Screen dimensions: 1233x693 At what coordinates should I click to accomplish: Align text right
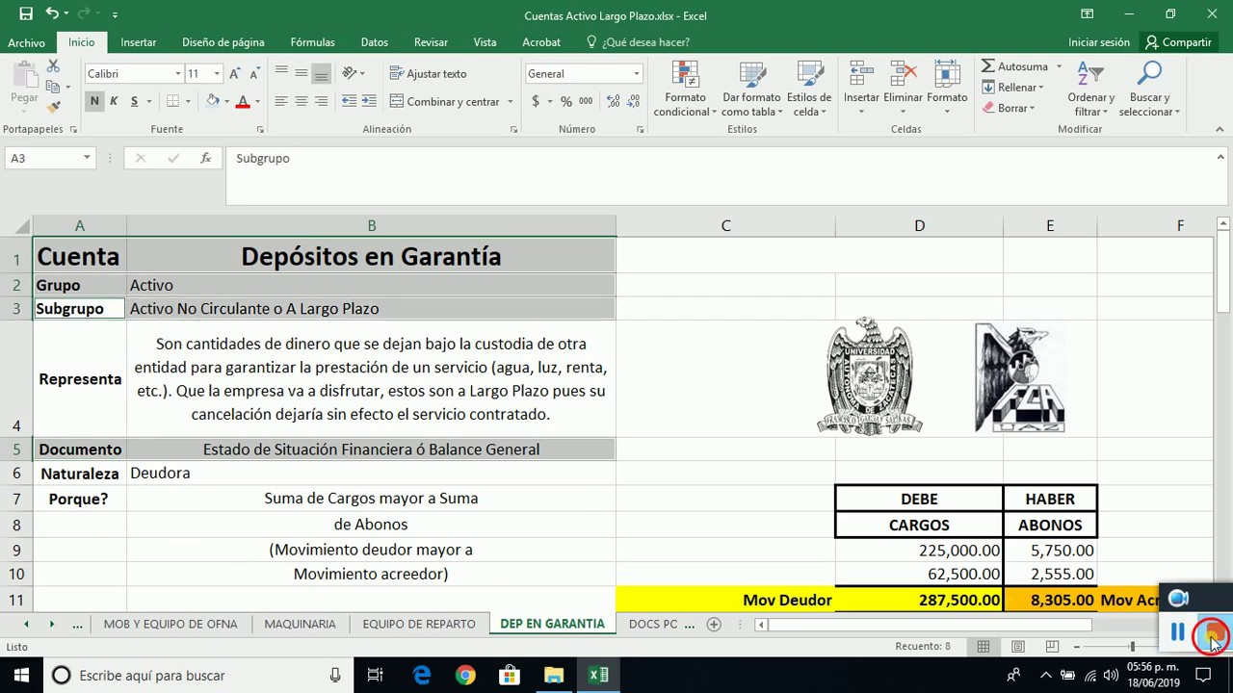click(322, 101)
